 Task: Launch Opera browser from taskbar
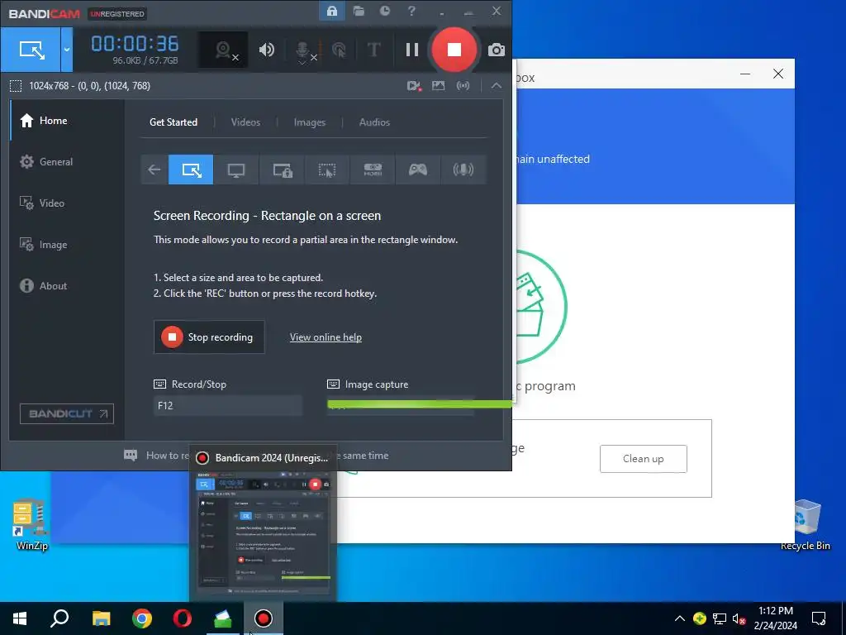coord(183,618)
